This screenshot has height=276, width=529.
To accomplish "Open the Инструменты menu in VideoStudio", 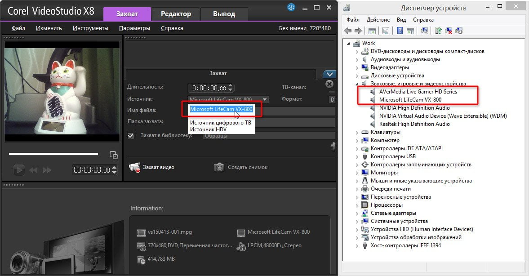I will coord(90,28).
